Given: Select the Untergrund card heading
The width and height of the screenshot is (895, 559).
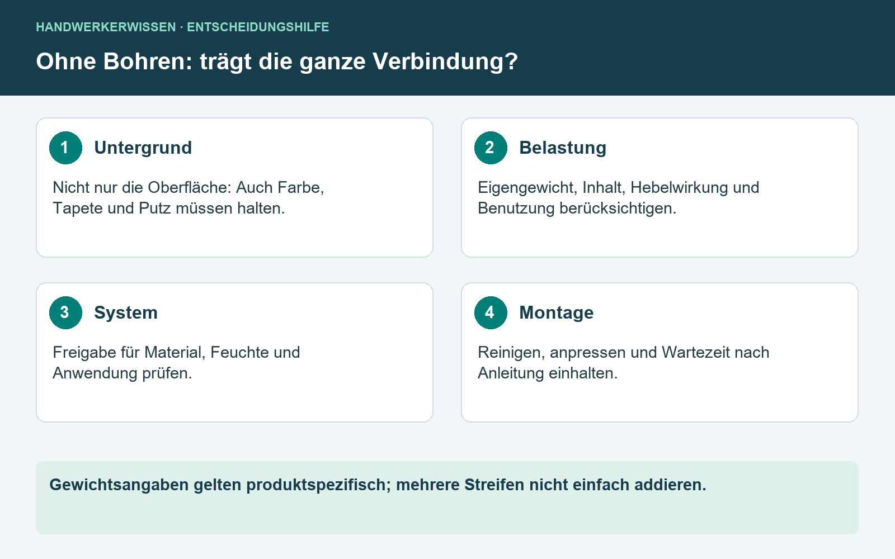Looking at the screenshot, I should [143, 148].
